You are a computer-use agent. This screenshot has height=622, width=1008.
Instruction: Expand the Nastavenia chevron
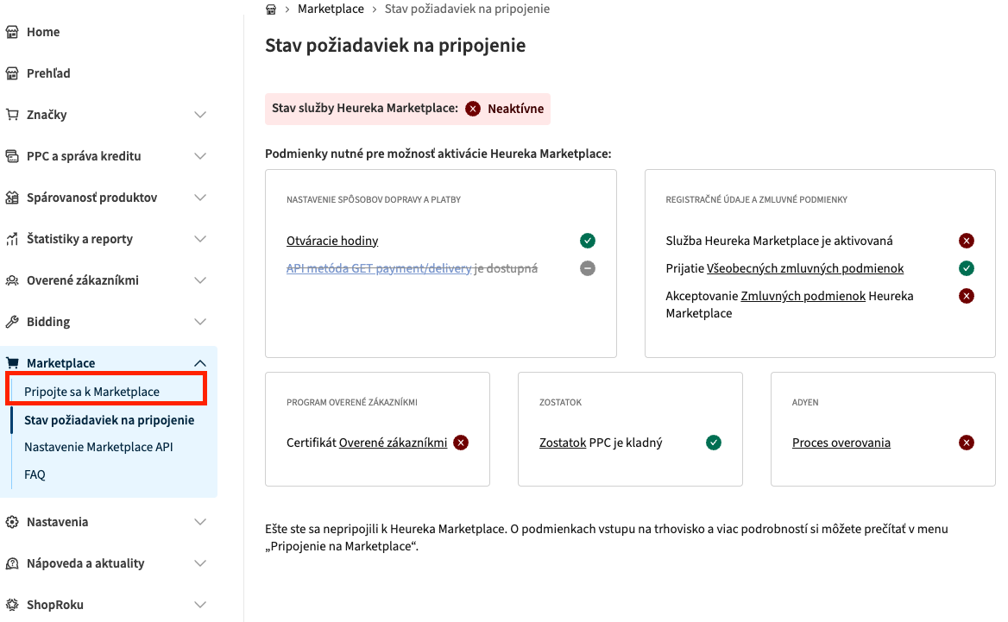pos(200,522)
